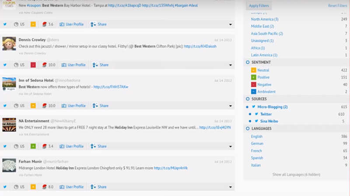Open User Profile for Inn of Sedona Hotel
Screen dimensions: 350x196
tap(73, 106)
